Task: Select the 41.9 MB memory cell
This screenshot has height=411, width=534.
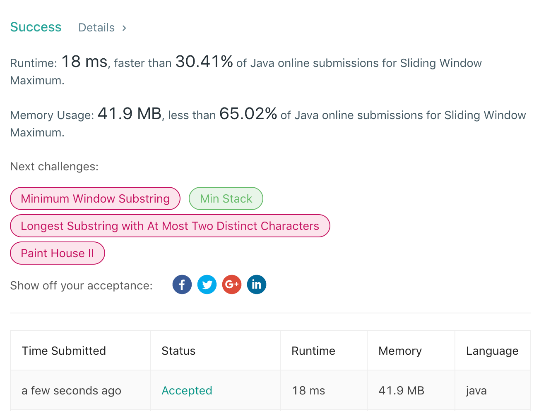Action: coord(401,390)
